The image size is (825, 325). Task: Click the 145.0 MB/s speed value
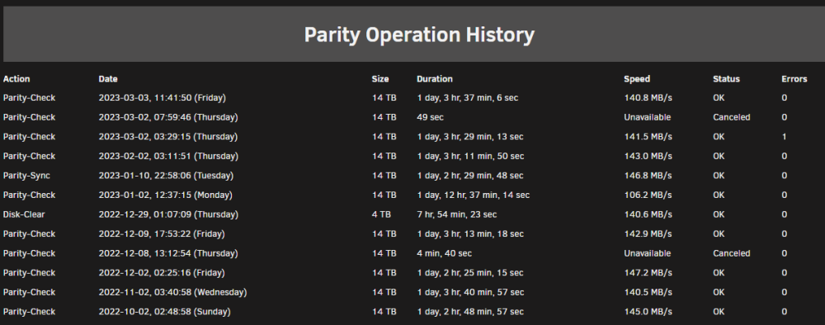pos(648,312)
